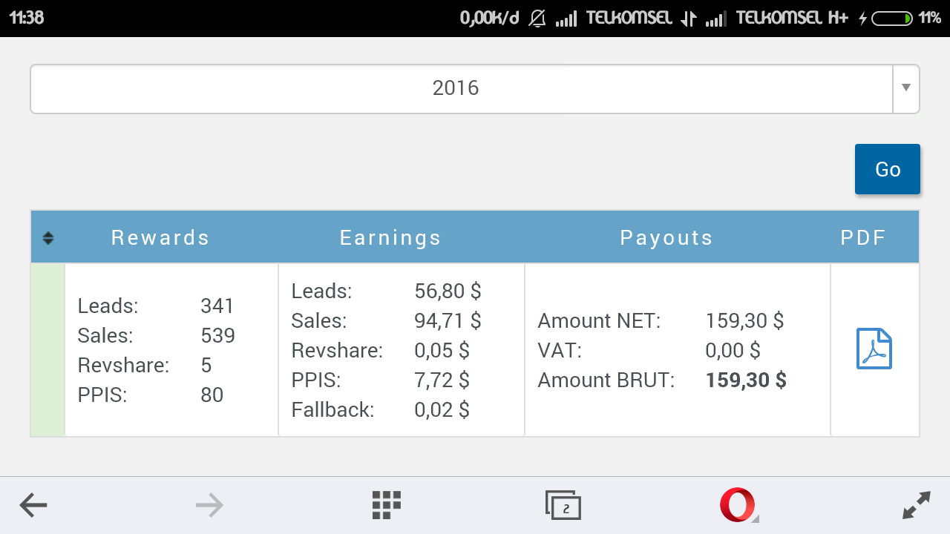Open the Speed Dial grid icon
The width and height of the screenshot is (950, 534).
pyautogui.click(x=385, y=505)
